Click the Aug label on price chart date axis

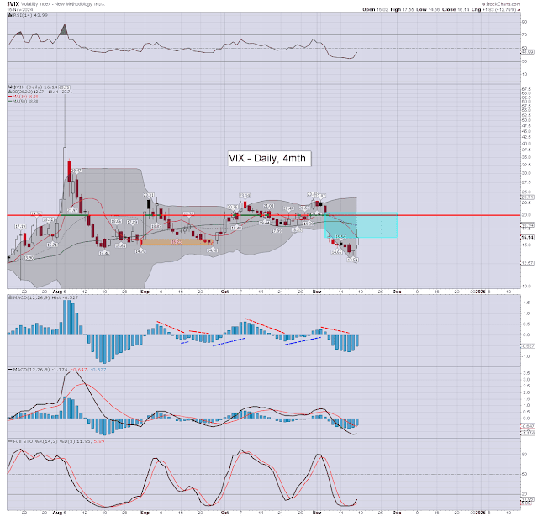coord(58,292)
